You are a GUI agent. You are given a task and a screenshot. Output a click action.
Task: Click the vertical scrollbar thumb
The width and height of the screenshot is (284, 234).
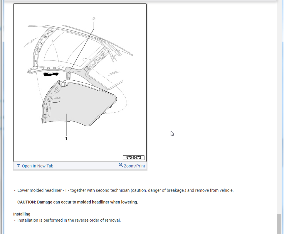point(279,224)
